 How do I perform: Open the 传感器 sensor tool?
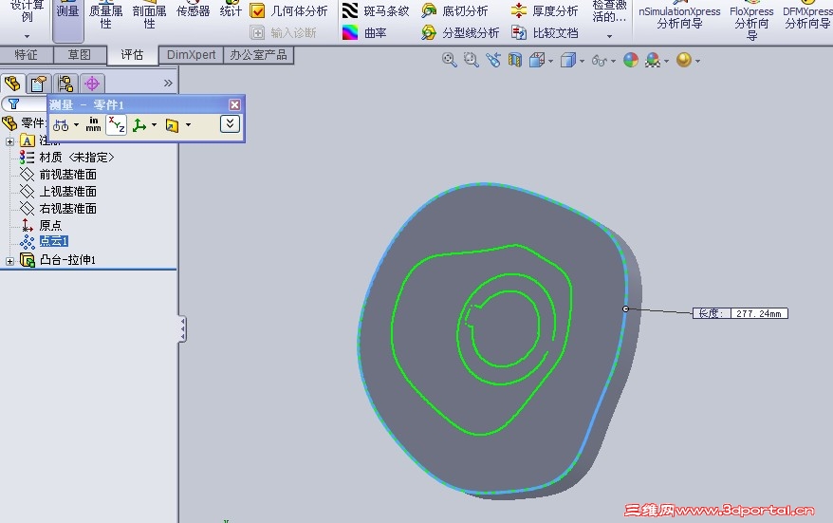193,10
